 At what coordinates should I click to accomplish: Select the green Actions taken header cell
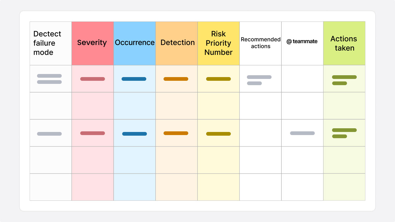[x=344, y=43]
